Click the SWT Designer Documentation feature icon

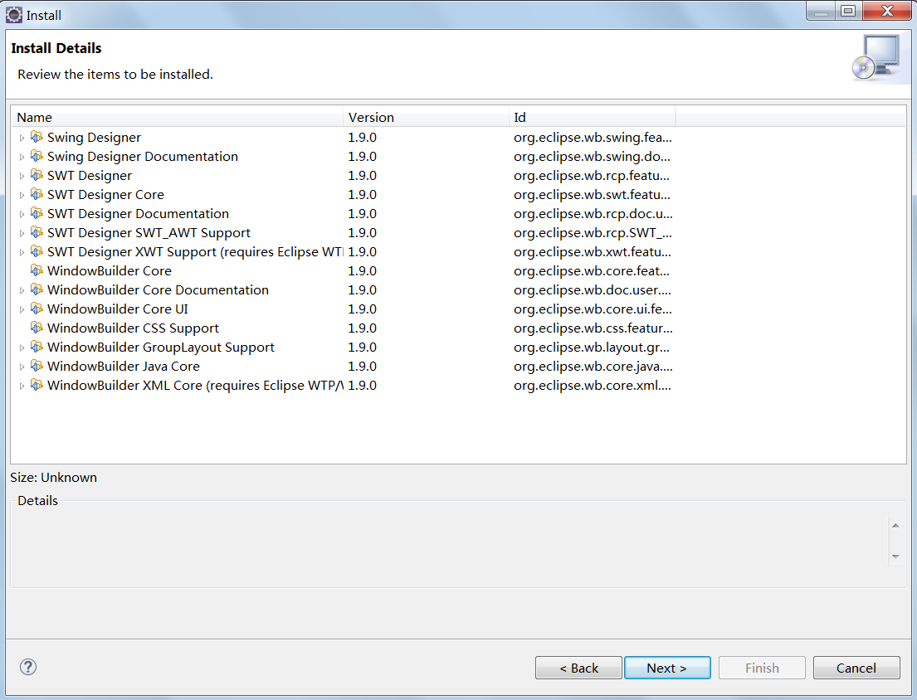(x=37, y=213)
